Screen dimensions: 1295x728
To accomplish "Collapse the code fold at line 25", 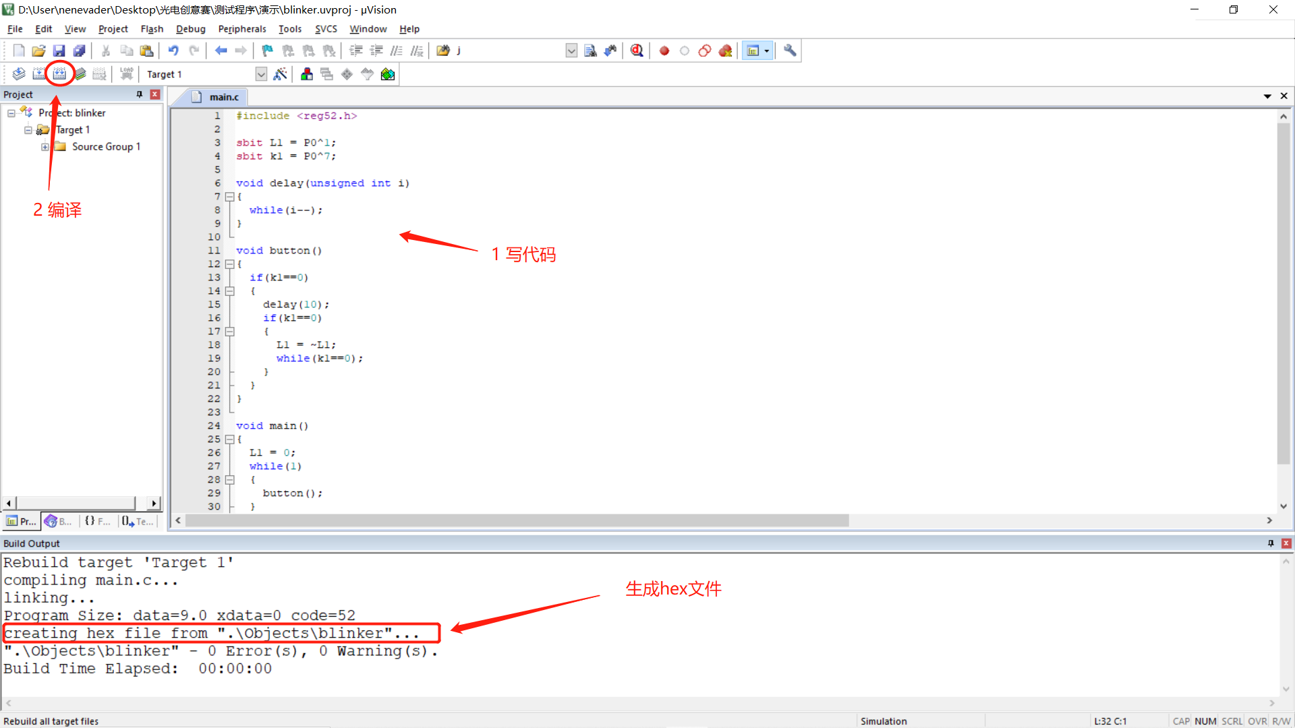I will 230,439.
